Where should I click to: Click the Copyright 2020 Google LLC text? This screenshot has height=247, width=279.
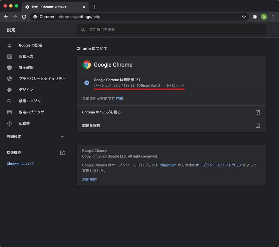pos(120,156)
